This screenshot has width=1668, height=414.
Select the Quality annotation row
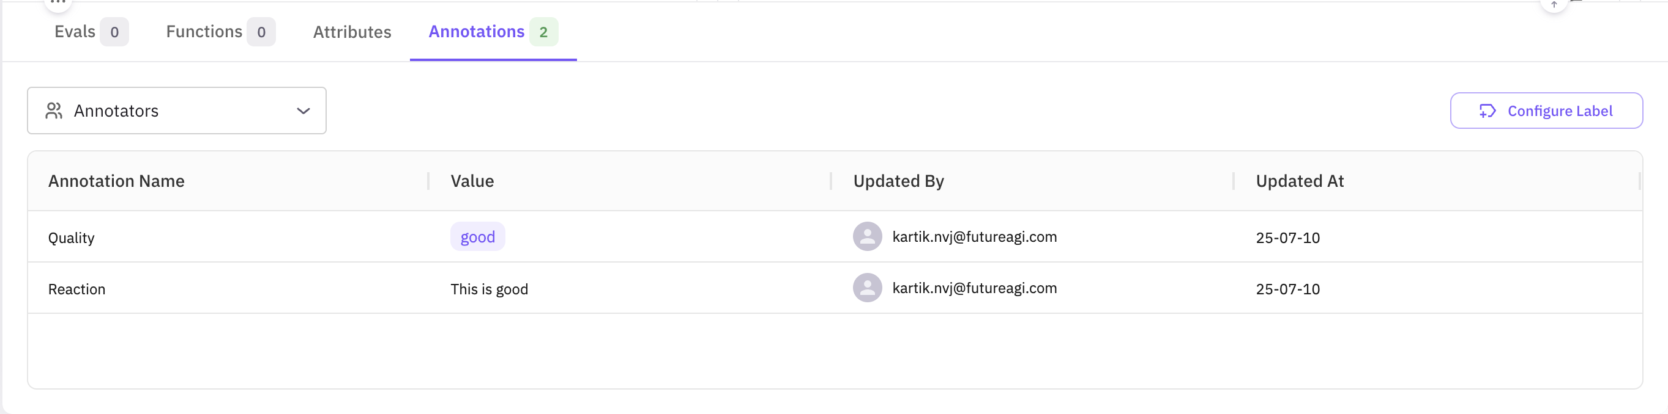pyautogui.click(x=71, y=238)
